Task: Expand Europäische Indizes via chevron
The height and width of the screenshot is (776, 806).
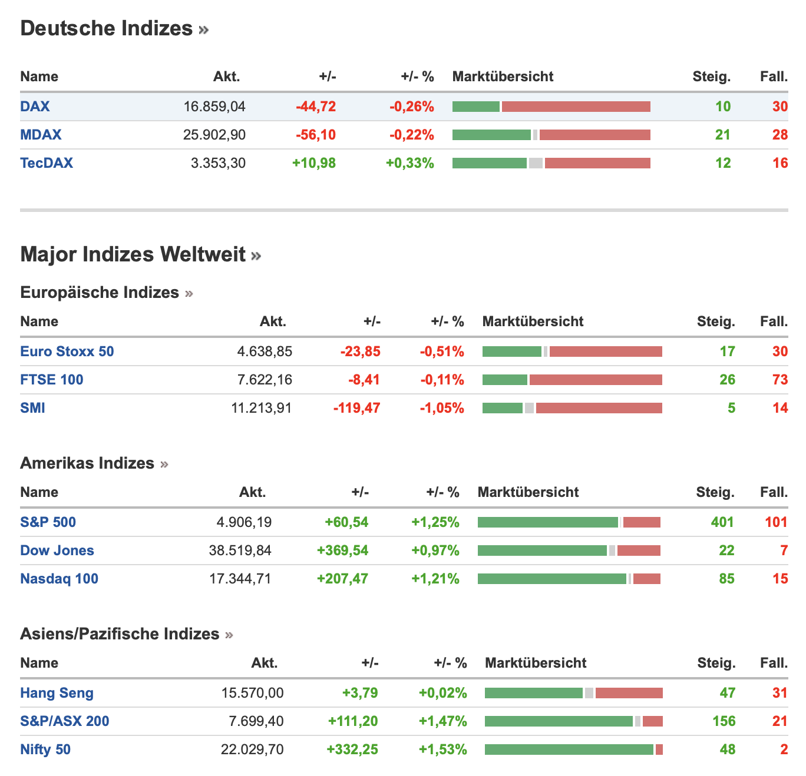Action: point(189,293)
